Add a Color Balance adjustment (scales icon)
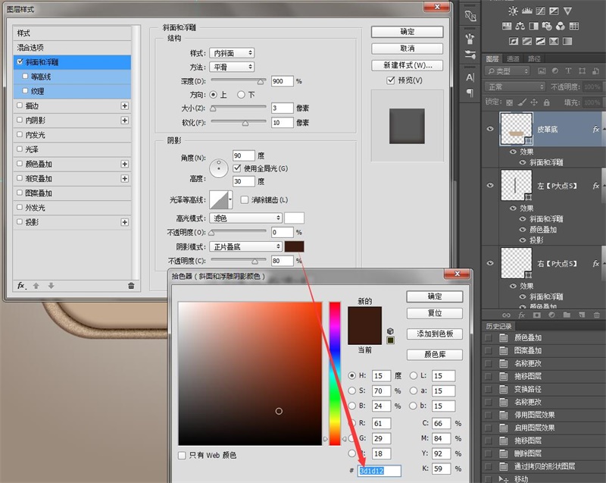 [x=520, y=26]
